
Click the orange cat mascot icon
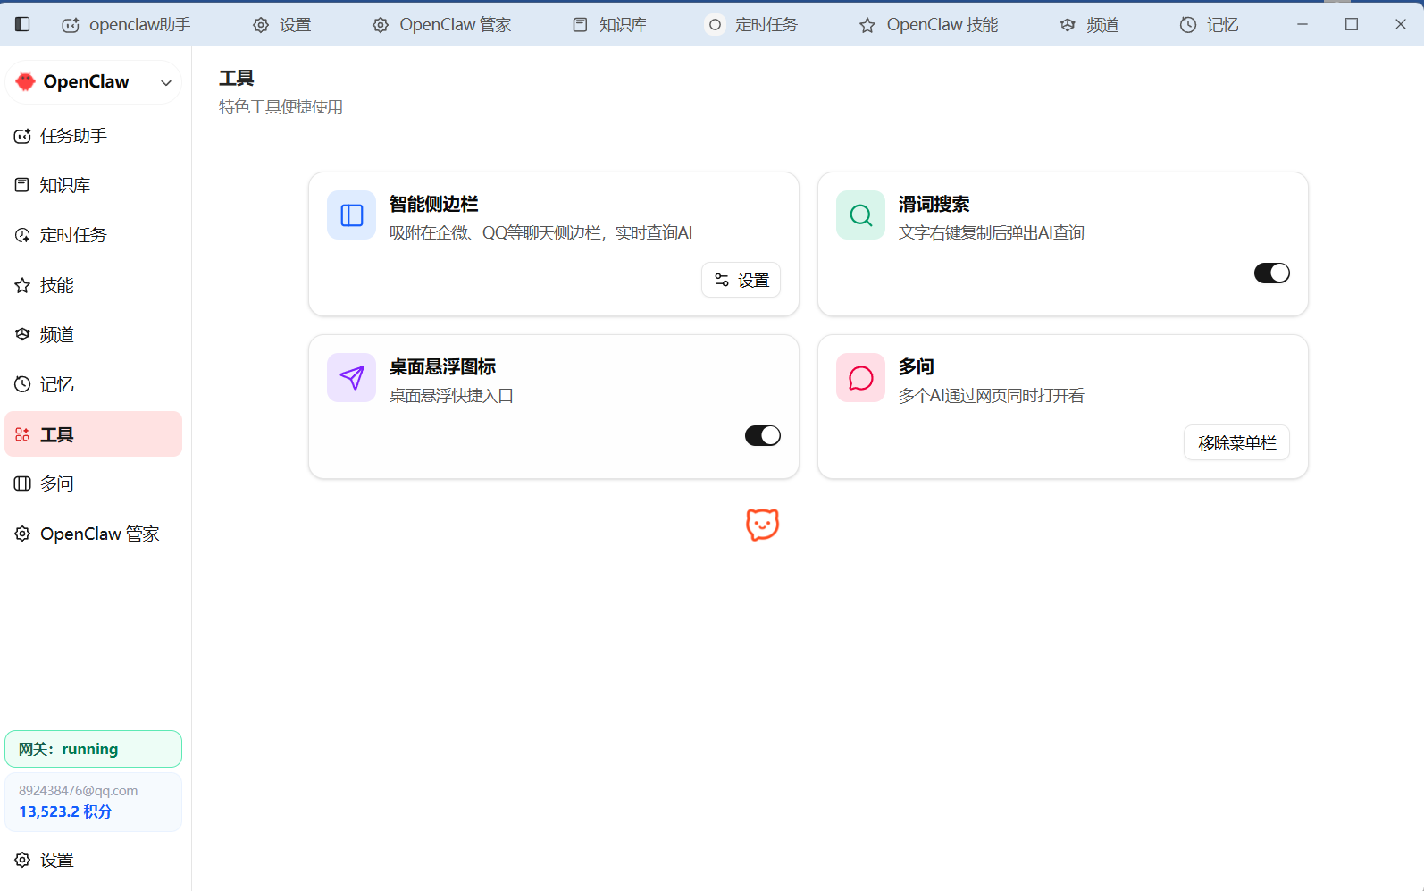pos(763,525)
